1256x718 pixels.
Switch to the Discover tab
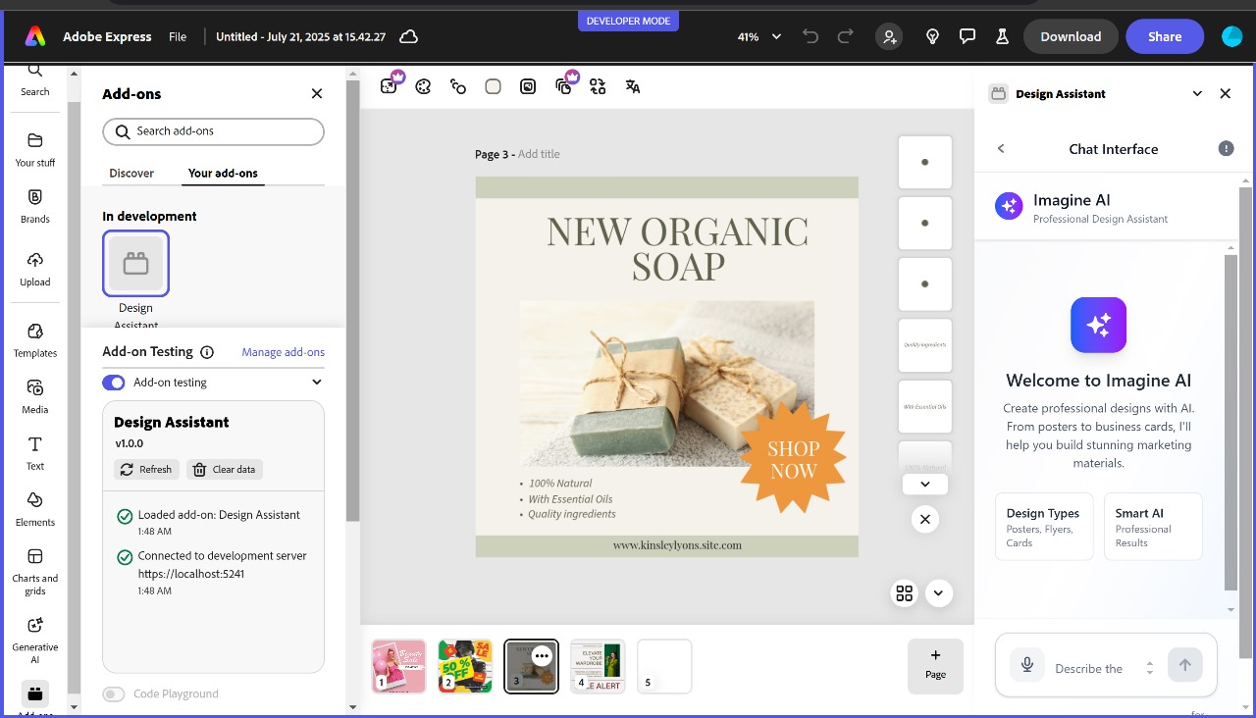[131, 174]
